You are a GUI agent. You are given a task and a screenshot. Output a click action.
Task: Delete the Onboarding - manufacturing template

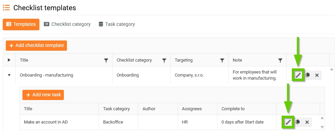317,75
